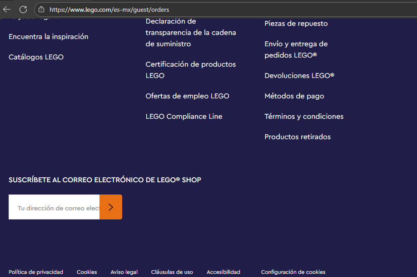
Task: Reload the page with the refresh icon
Action: (x=23, y=10)
